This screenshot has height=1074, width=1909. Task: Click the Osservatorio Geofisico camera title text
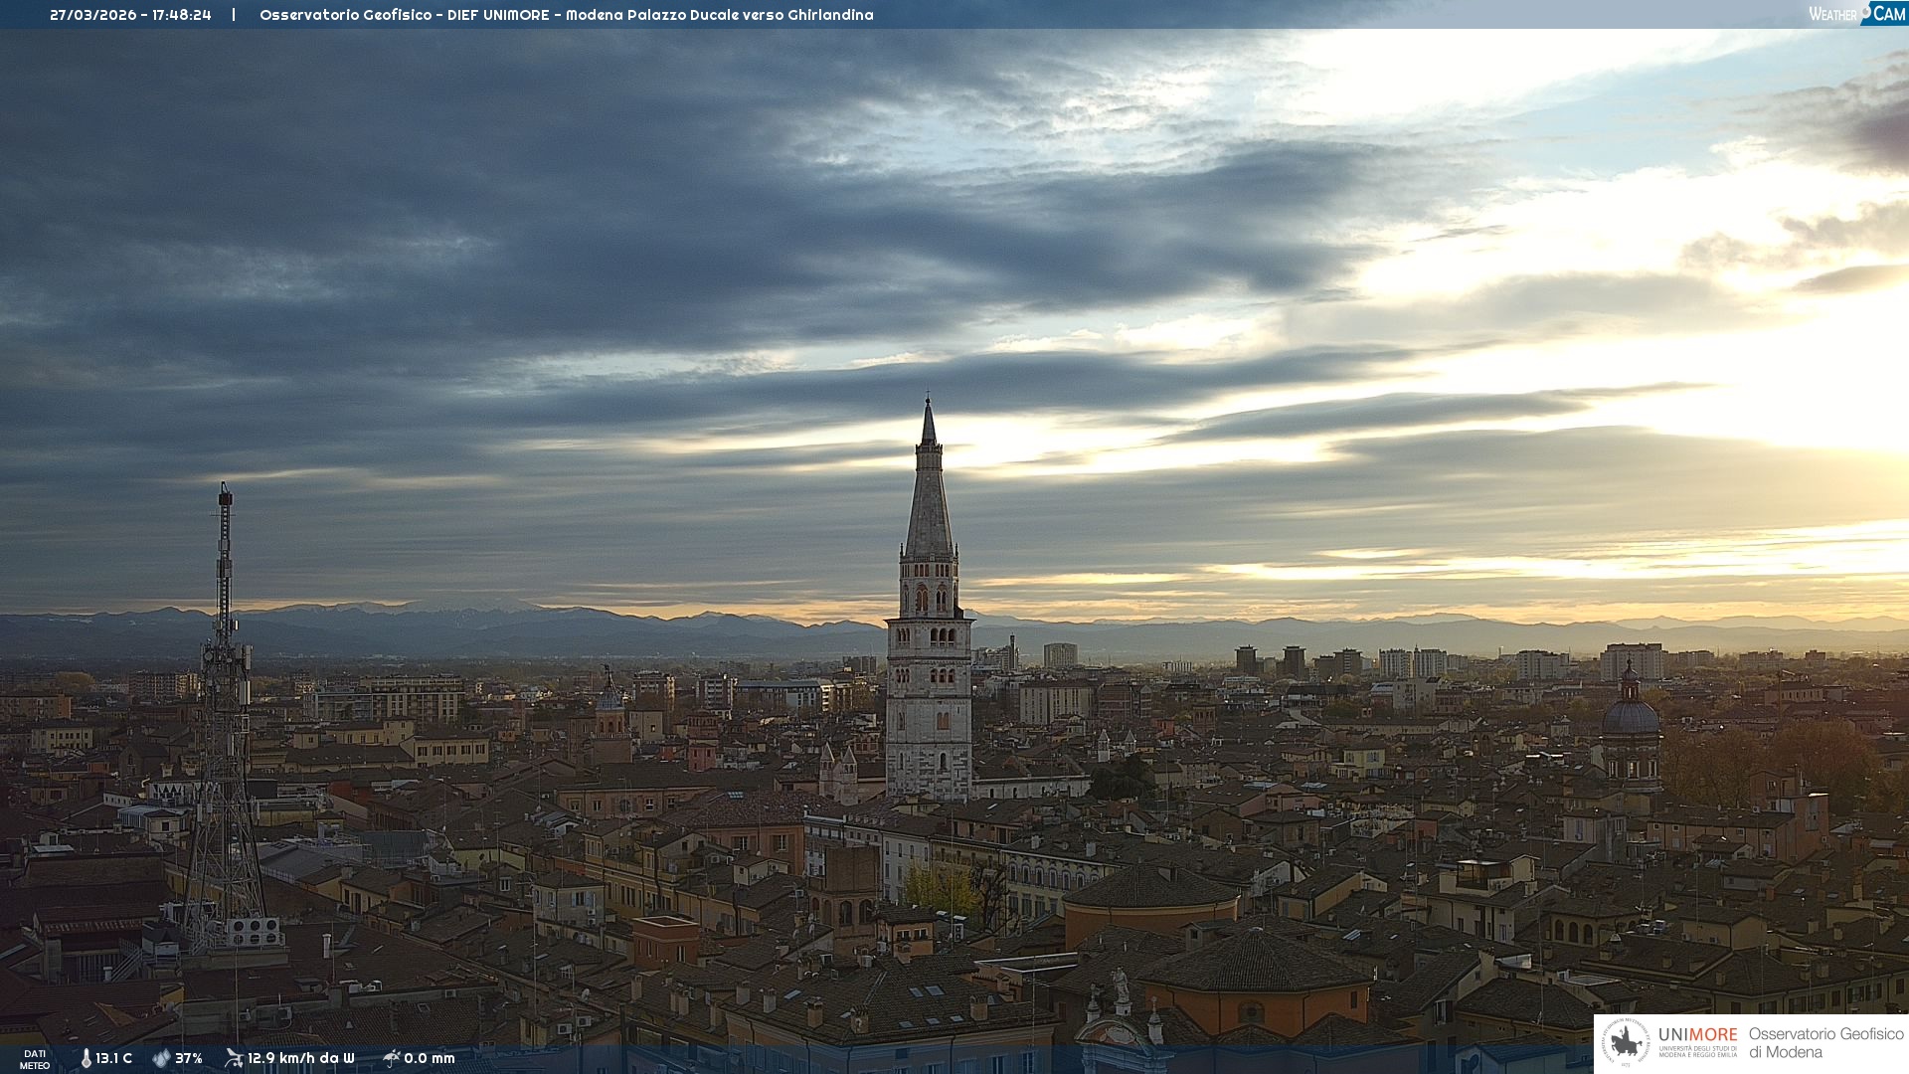click(x=566, y=15)
